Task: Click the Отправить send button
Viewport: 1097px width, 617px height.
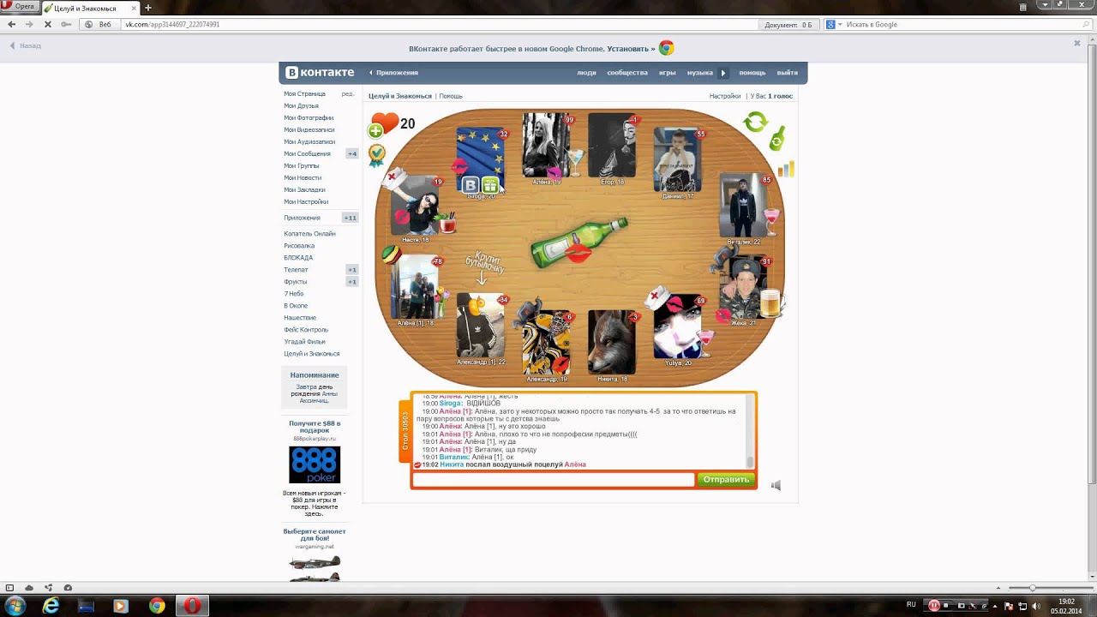Action: pos(726,479)
